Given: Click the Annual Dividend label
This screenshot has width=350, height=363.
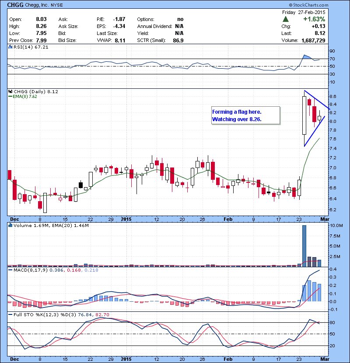Looking at the screenshot, I should pyautogui.click(x=154, y=26).
